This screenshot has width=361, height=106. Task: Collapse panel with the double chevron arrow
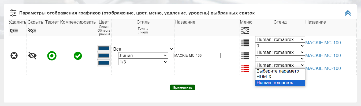pyautogui.click(x=348, y=13)
